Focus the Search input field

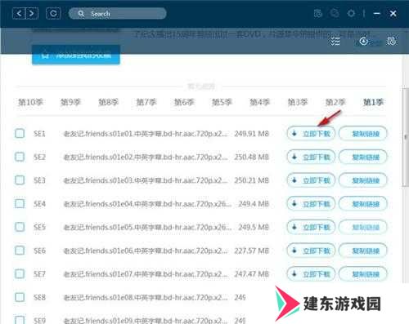117,13
